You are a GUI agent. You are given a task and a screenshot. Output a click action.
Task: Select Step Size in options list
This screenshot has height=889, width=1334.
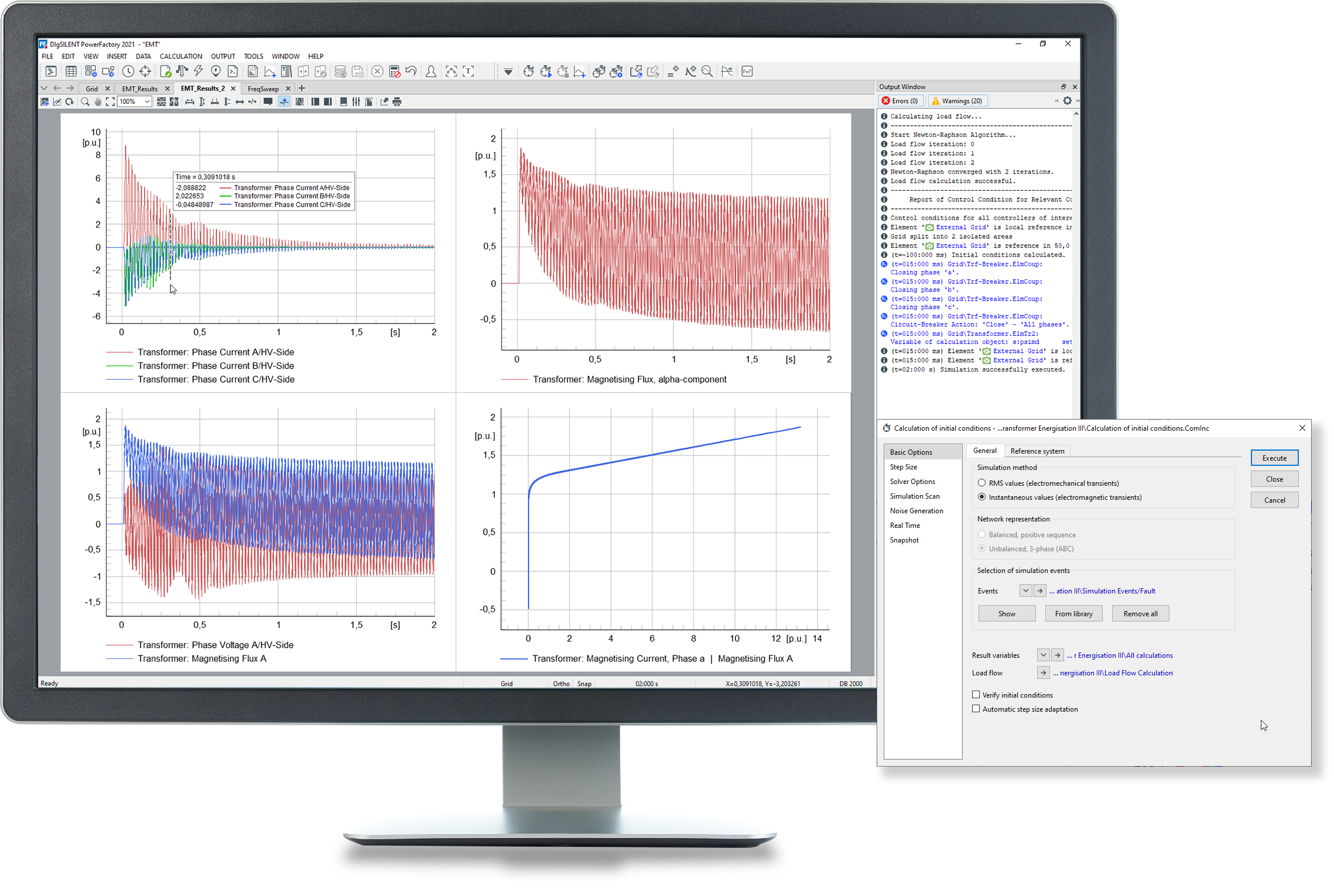click(903, 467)
